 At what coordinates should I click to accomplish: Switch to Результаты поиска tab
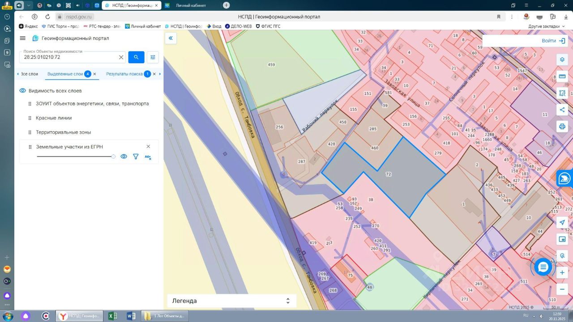tap(124, 74)
